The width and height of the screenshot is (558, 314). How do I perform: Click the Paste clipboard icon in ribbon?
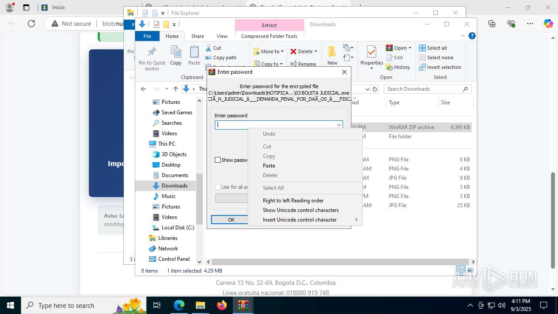(x=194, y=52)
